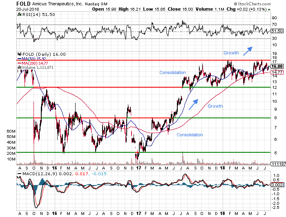Click the RSI 51.50 current value tag
The image size is (286, 217).
pos(277,31)
